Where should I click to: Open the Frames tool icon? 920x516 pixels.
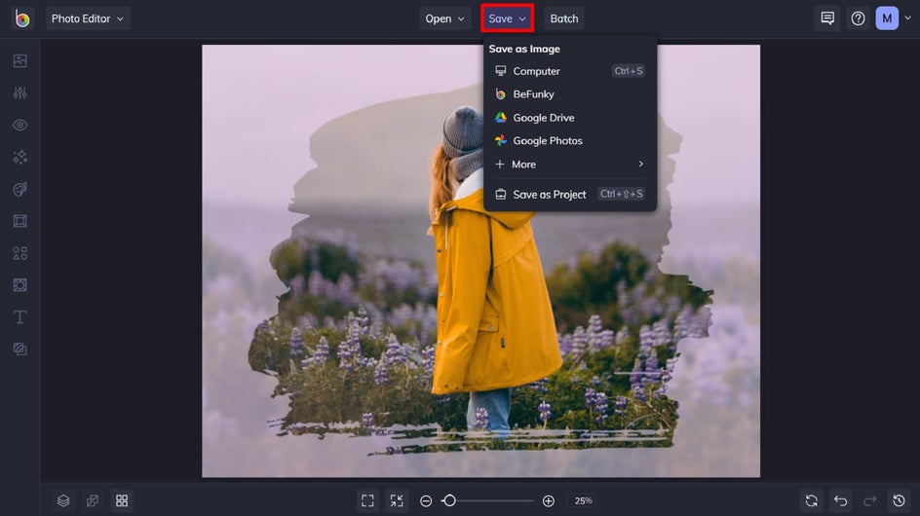(x=19, y=221)
